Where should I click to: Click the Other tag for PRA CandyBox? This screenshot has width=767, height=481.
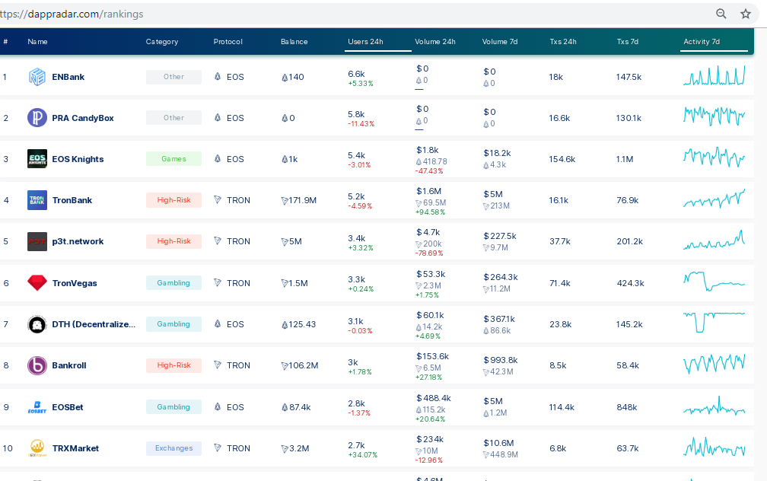coord(173,117)
